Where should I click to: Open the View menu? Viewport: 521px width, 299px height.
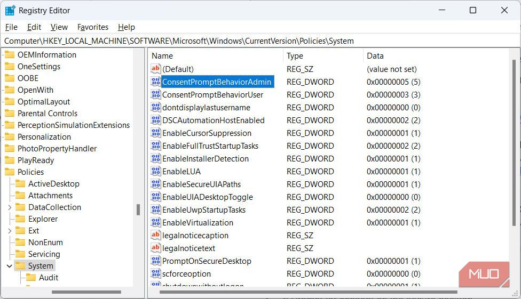(x=59, y=27)
